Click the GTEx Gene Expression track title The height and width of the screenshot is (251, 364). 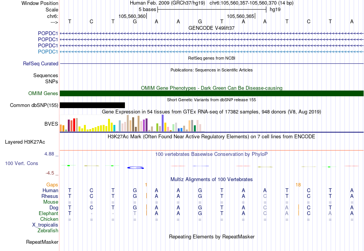[212, 112]
